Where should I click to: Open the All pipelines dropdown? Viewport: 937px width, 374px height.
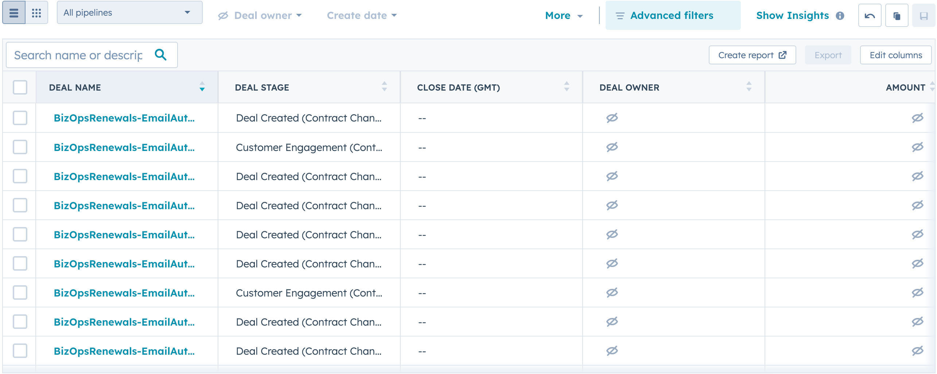pyautogui.click(x=129, y=13)
